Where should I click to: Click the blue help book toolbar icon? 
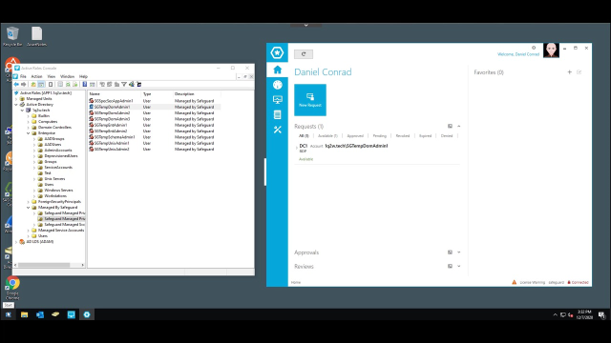point(85,85)
